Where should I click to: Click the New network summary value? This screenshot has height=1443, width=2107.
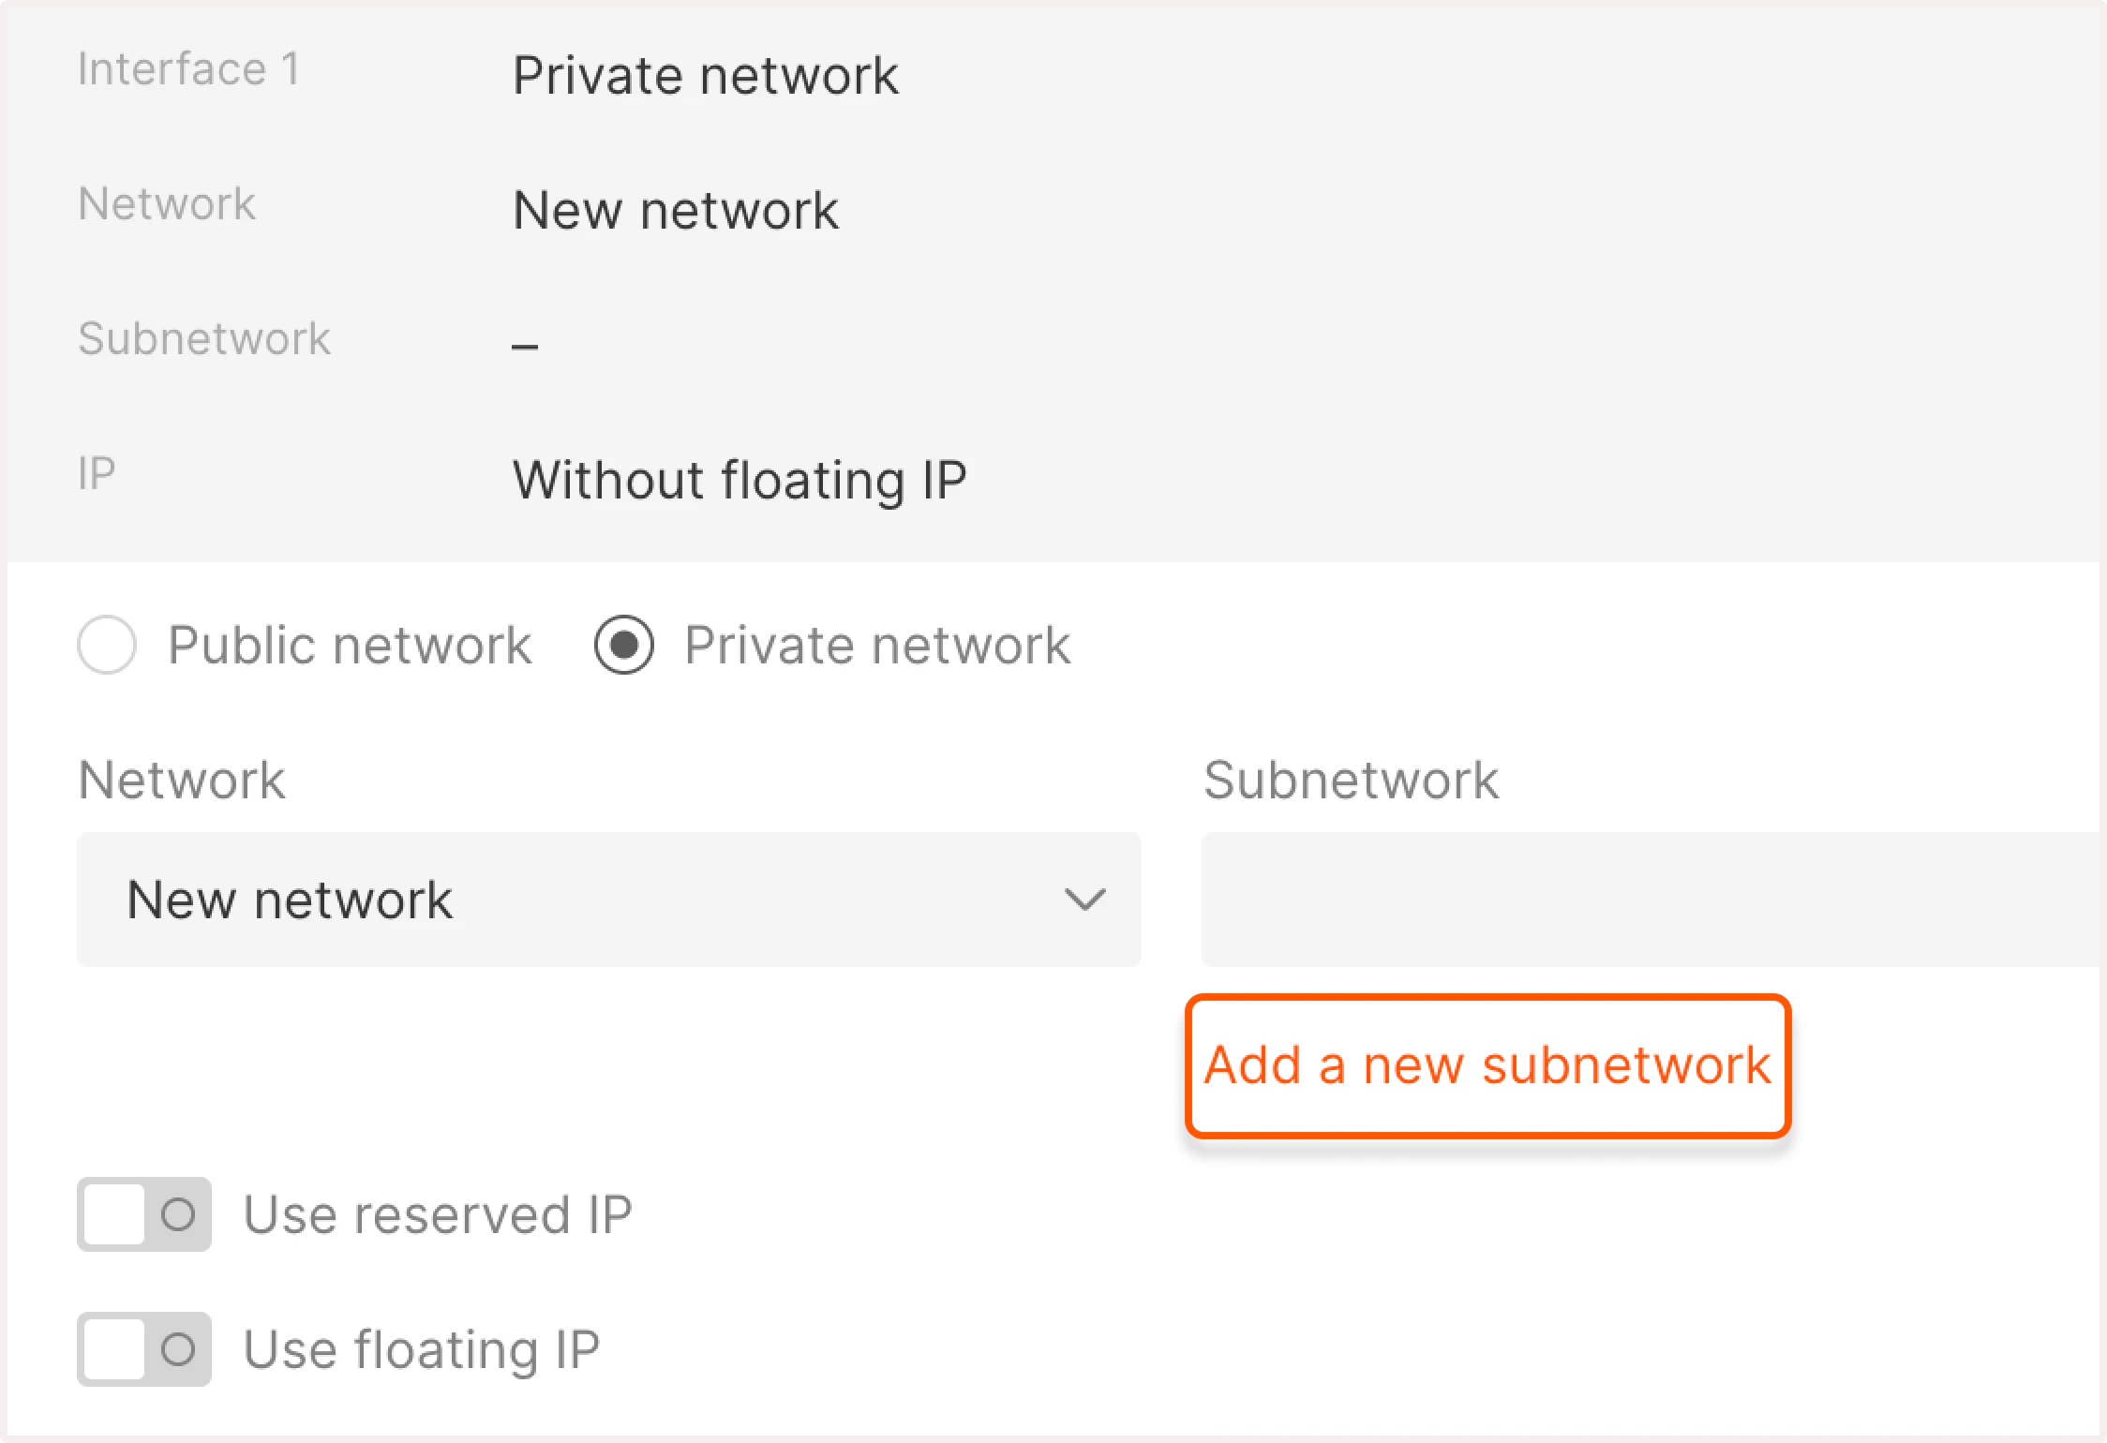pos(676,209)
